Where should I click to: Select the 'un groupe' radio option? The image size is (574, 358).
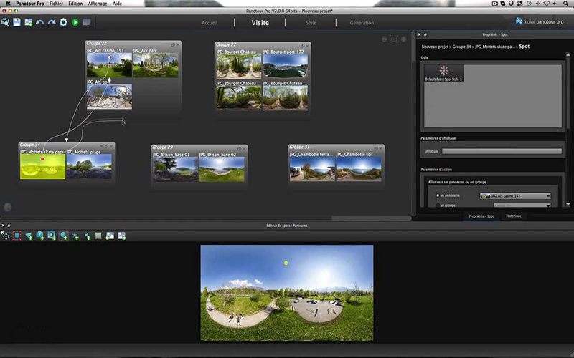coord(438,205)
